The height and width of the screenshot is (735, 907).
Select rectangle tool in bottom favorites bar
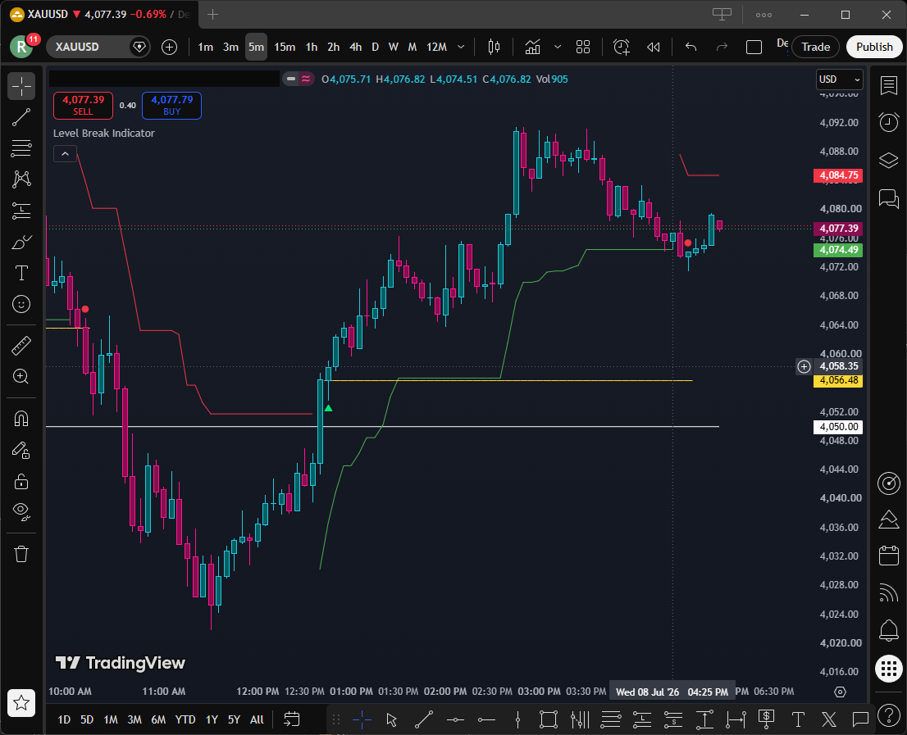pyautogui.click(x=549, y=719)
